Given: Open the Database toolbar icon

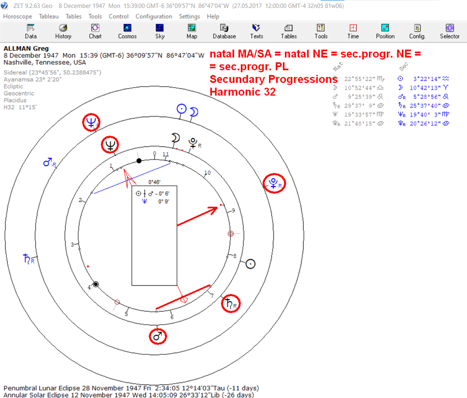Looking at the screenshot, I should click(224, 31).
